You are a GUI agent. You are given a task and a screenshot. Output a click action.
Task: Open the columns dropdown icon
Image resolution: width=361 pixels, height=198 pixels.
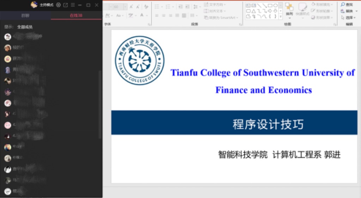194,15
